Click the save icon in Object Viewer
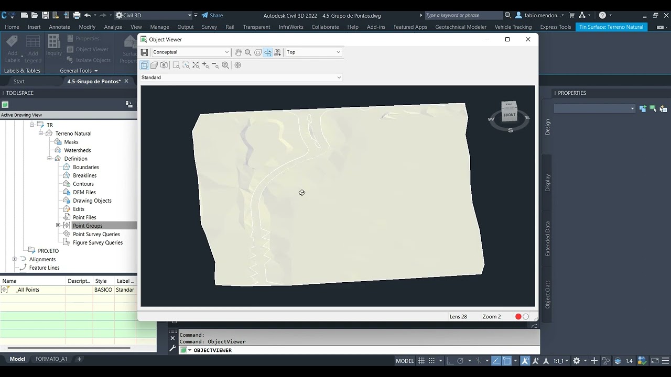The image size is (671, 377). coord(145,52)
